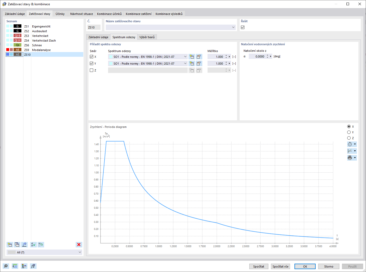Confirm with the OK button

(305, 266)
